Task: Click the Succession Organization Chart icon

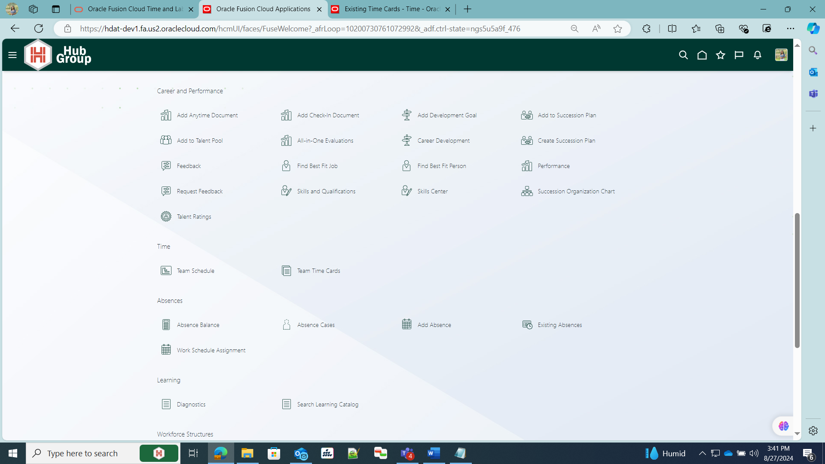Action: 527,191
